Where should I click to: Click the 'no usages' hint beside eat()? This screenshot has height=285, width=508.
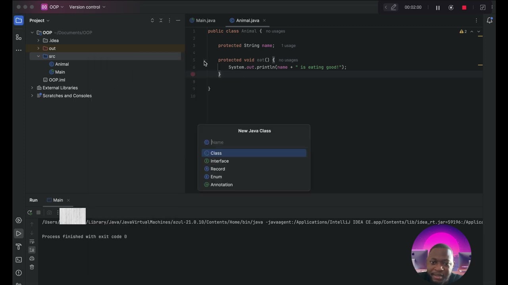(x=288, y=60)
